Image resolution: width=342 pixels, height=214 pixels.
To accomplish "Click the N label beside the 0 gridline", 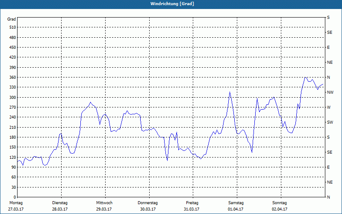I will (x=328, y=197).
